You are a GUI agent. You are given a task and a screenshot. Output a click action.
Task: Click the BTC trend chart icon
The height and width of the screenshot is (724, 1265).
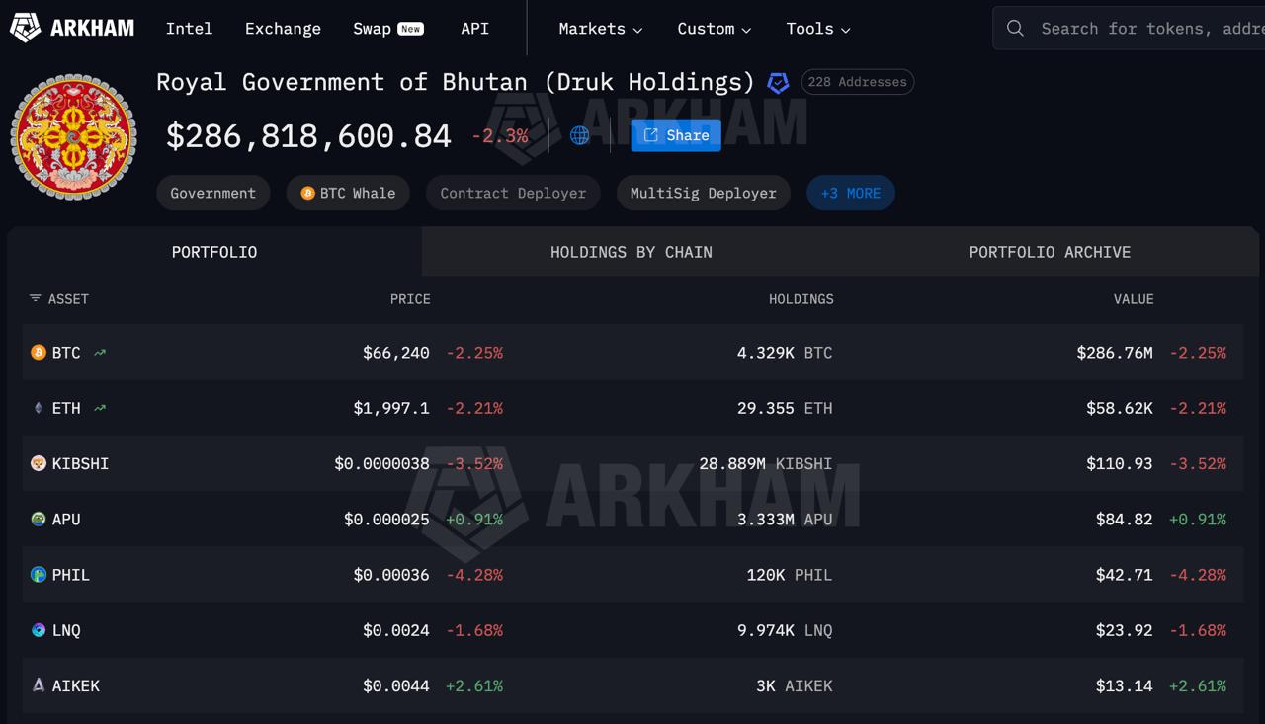coord(100,353)
